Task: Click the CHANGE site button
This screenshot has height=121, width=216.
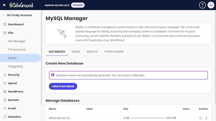Action: tap(78, 5)
